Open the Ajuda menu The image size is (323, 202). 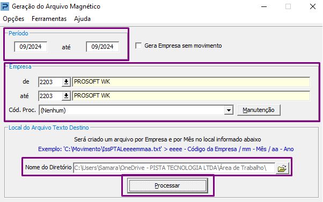coord(82,19)
